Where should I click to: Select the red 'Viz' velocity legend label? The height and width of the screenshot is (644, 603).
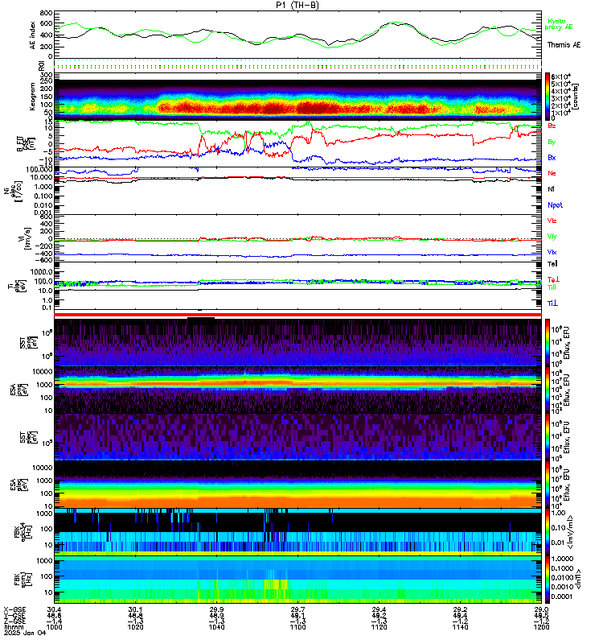click(x=552, y=221)
